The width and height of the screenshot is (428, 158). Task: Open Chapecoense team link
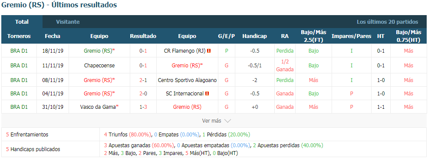[x=100, y=66]
